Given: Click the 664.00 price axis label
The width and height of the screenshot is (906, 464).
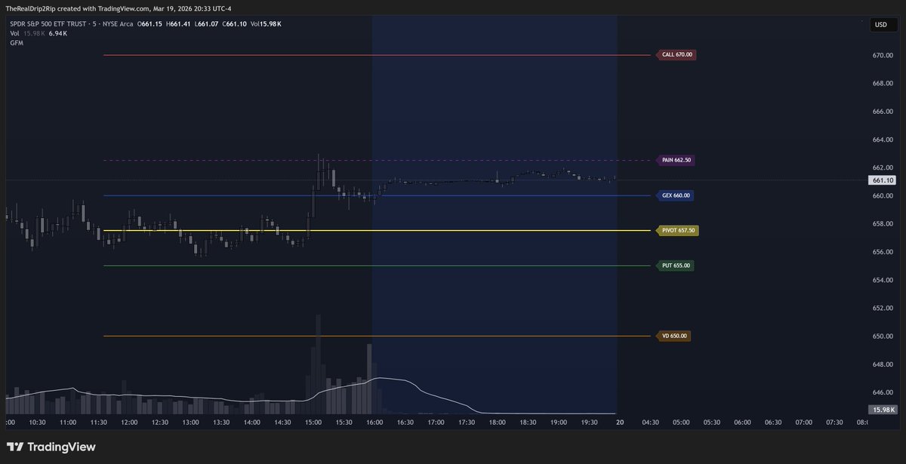Looking at the screenshot, I should [x=883, y=140].
